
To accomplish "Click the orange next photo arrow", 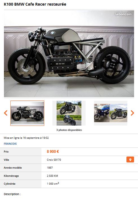I will pos(132,113).
